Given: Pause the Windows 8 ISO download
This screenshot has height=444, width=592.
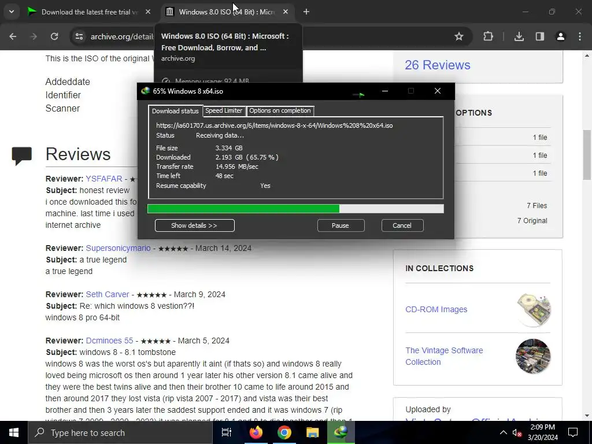Looking at the screenshot, I should click(x=341, y=225).
